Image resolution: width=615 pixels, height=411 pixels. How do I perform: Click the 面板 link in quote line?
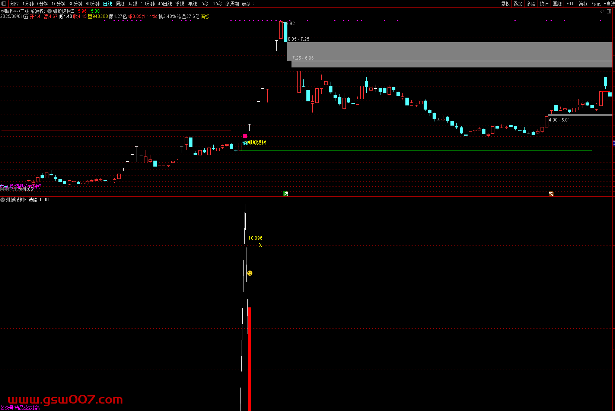tap(205, 16)
